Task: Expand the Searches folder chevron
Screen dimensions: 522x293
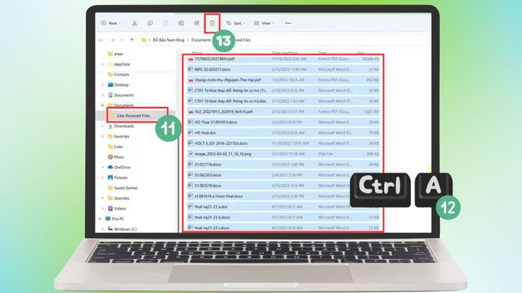Action: pyautogui.click(x=103, y=198)
